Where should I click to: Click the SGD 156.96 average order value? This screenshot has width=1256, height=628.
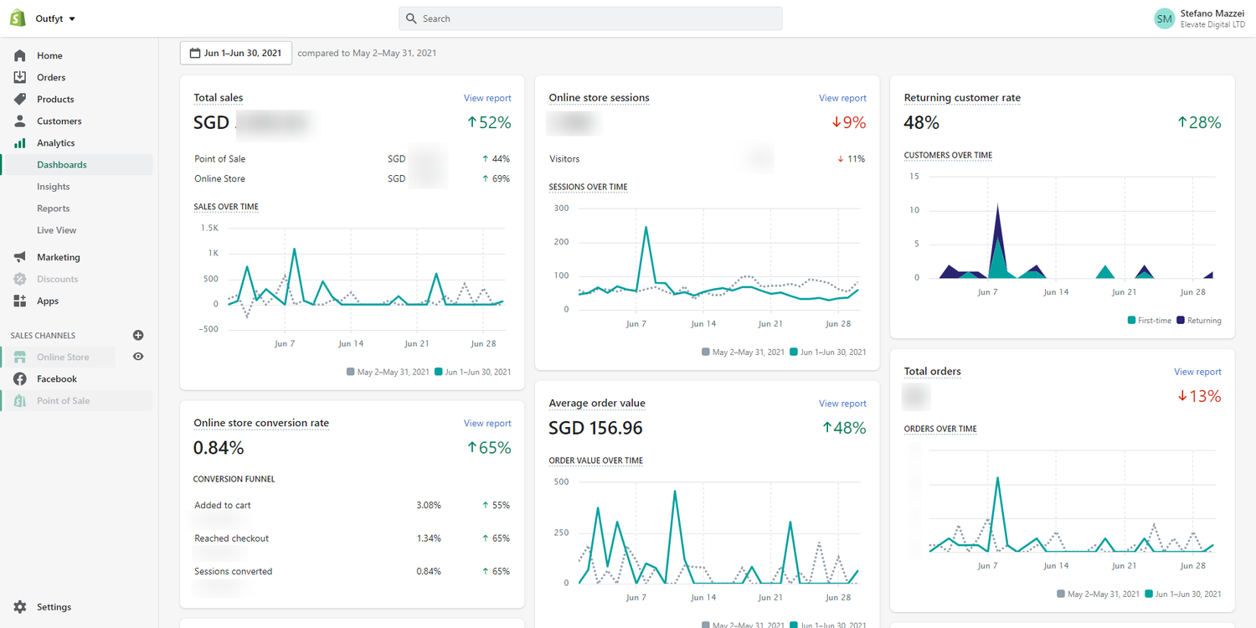pyautogui.click(x=595, y=429)
